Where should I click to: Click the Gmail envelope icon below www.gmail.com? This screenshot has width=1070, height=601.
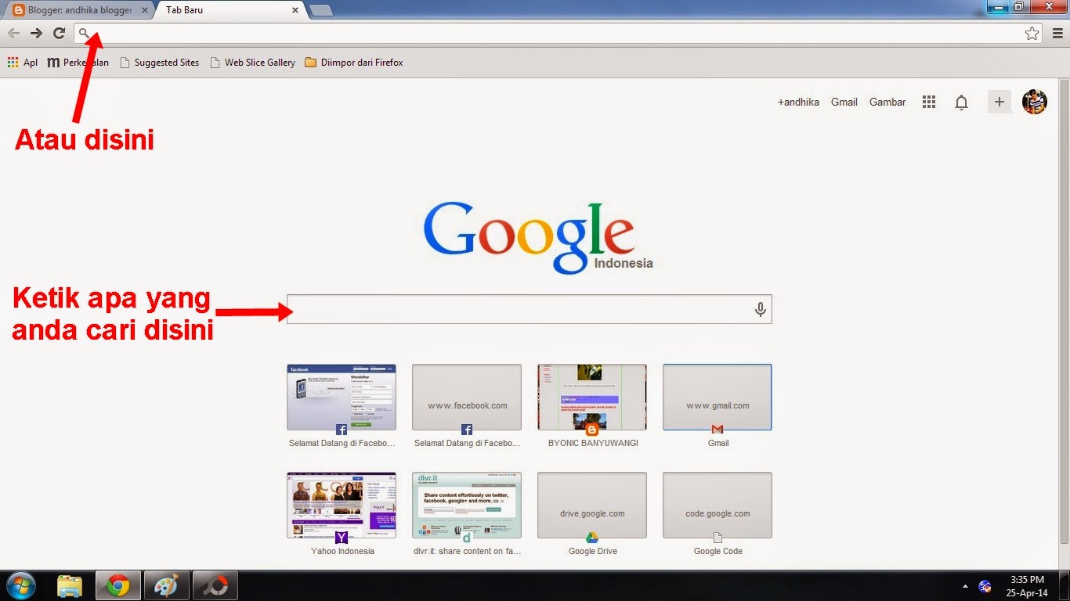[717, 429]
